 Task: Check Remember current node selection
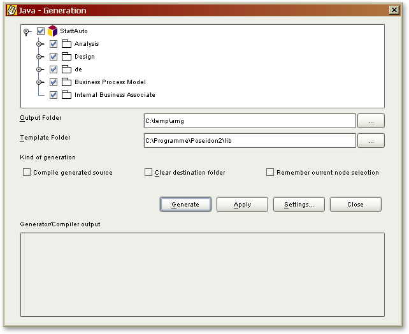[x=270, y=173]
